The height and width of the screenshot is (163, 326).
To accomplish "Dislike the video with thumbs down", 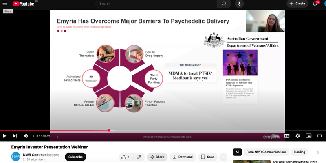I will 139,157.
